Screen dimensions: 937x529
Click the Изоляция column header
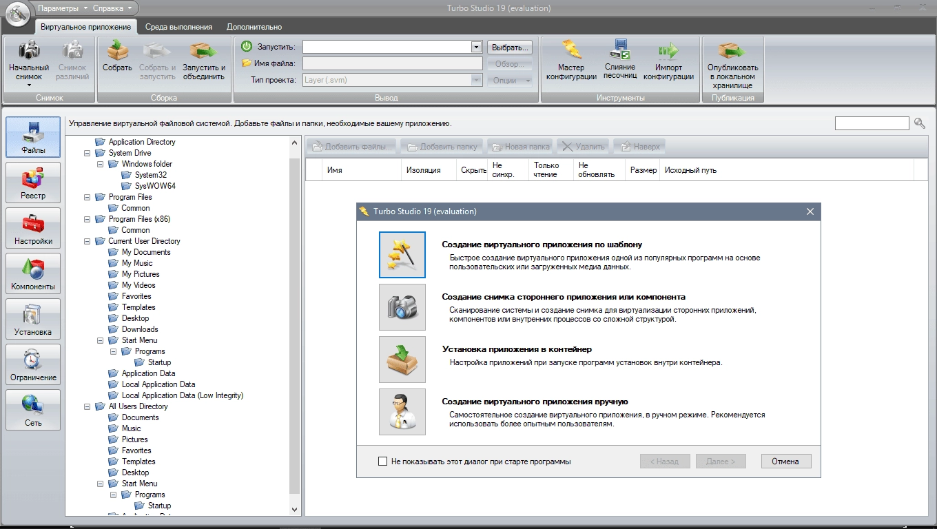point(429,170)
